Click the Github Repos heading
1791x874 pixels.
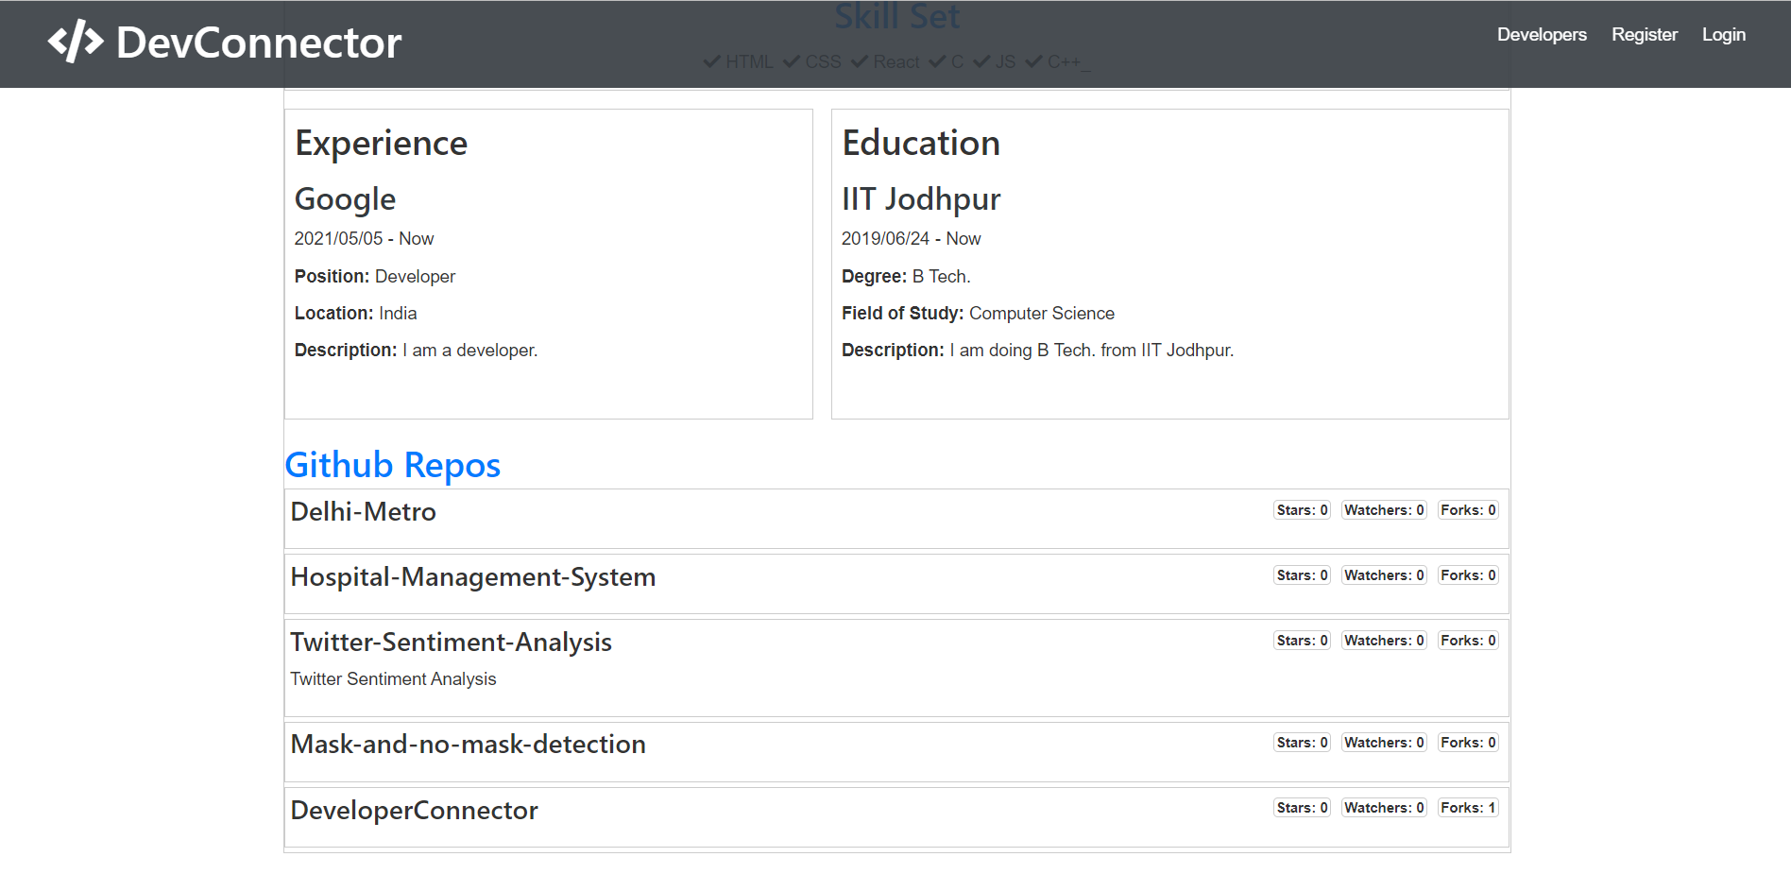392,465
